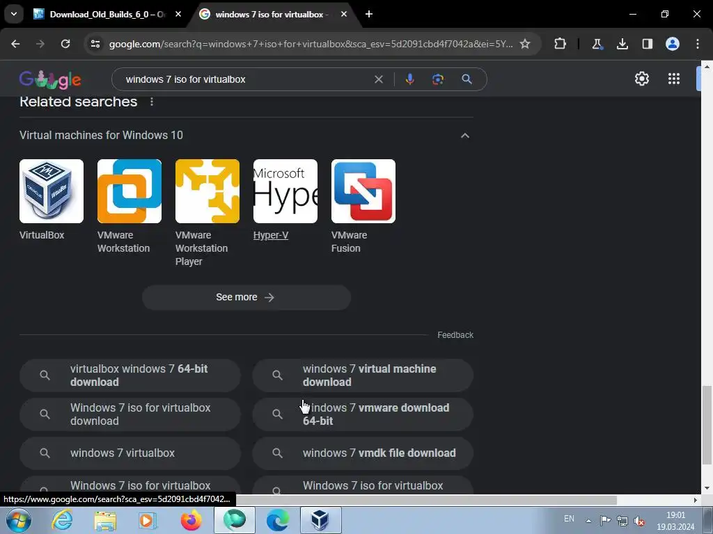This screenshot has height=534, width=713.
Task: Open Microsoft Edge from taskbar
Action: point(277,520)
